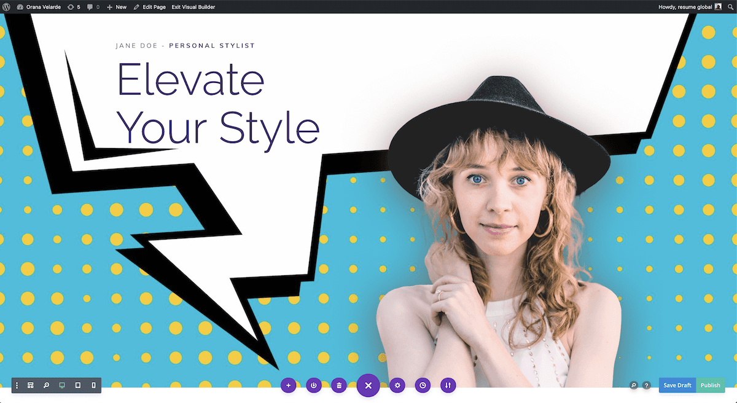Image resolution: width=737 pixels, height=403 pixels.
Task: Publish the page
Action: coord(711,385)
